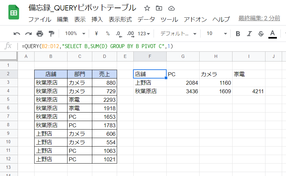Viewport: 286px width, 176px height.
Task: Open the アドオン menu
Action: 195,19
